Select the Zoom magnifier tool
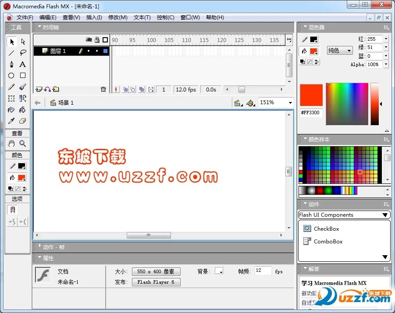The height and width of the screenshot is (313, 395). point(23,144)
